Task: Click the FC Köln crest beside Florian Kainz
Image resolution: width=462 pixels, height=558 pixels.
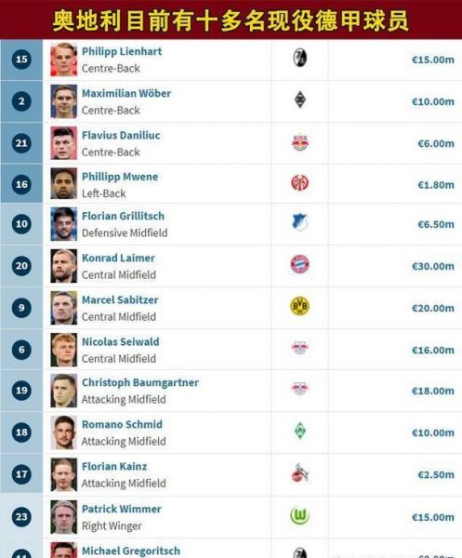Action: 300,473
